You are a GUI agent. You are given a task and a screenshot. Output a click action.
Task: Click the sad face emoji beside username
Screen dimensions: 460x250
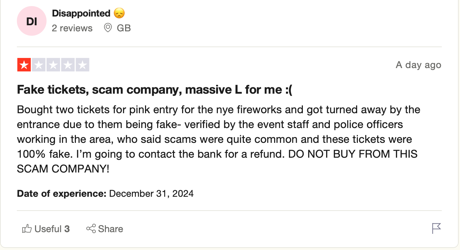click(x=119, y=13)
